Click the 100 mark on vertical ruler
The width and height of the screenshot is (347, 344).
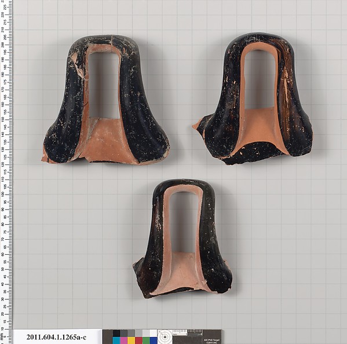pyautogui.click(x=3, y=194)
